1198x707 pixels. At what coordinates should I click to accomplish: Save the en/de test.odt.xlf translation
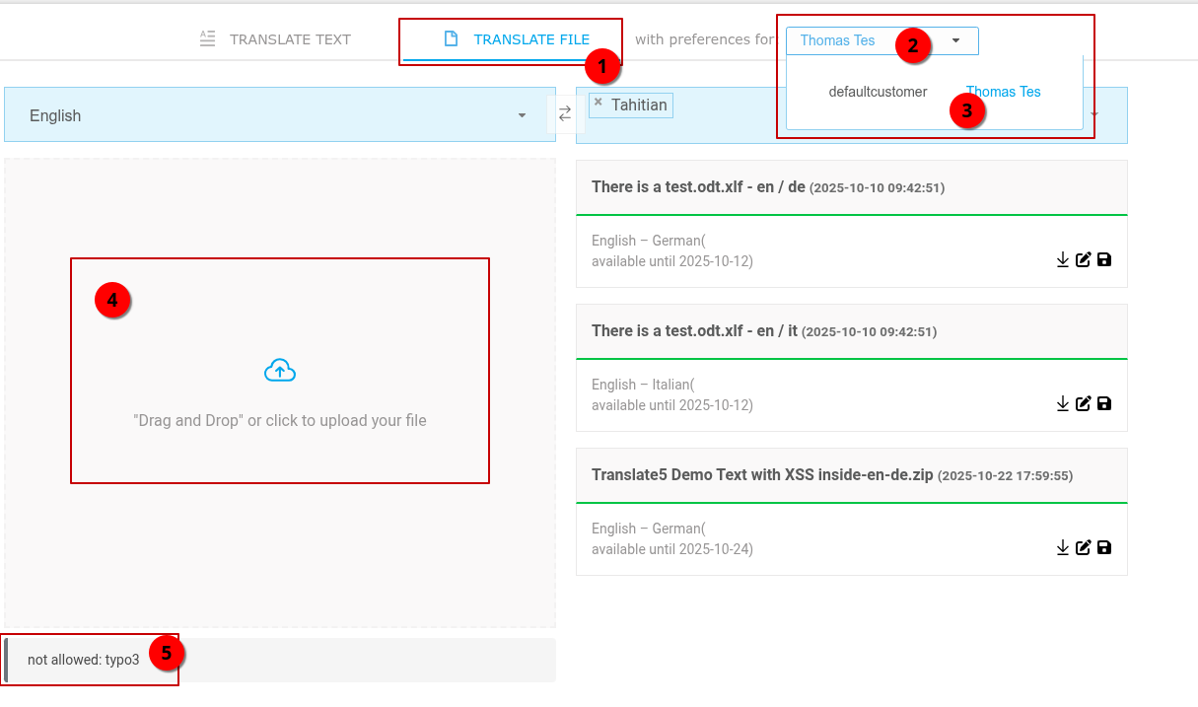[x=1104, y=260]
